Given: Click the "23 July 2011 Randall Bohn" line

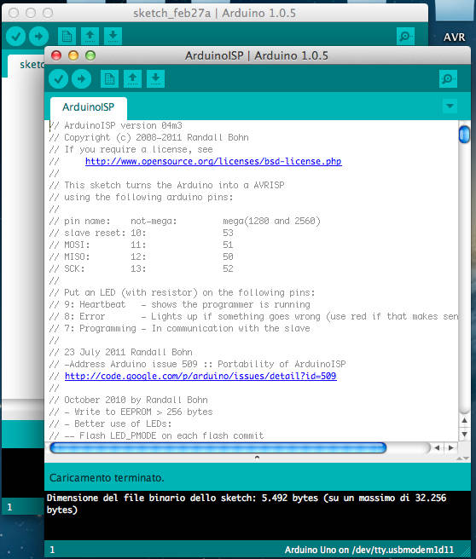Looking at the screenshot, I should [120, 352].
